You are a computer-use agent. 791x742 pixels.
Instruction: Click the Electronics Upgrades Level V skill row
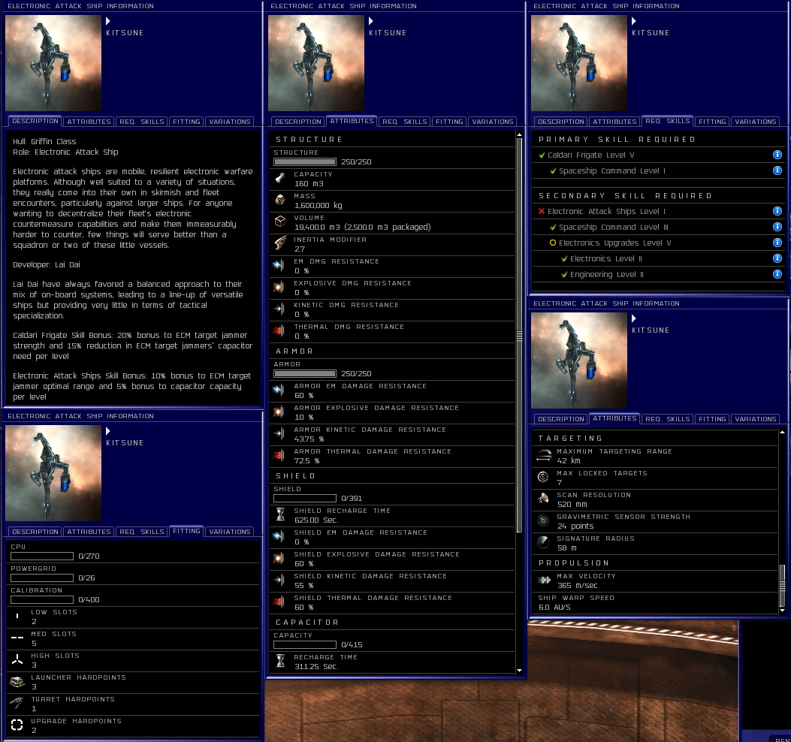tap(658, 243)
